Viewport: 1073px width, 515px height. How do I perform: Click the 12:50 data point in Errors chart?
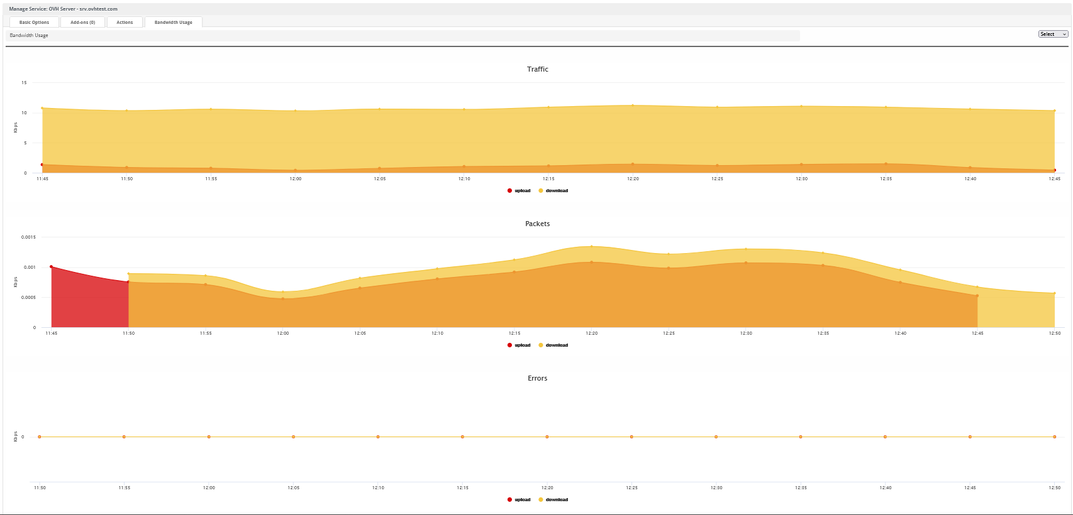(x=1055, y=436)
